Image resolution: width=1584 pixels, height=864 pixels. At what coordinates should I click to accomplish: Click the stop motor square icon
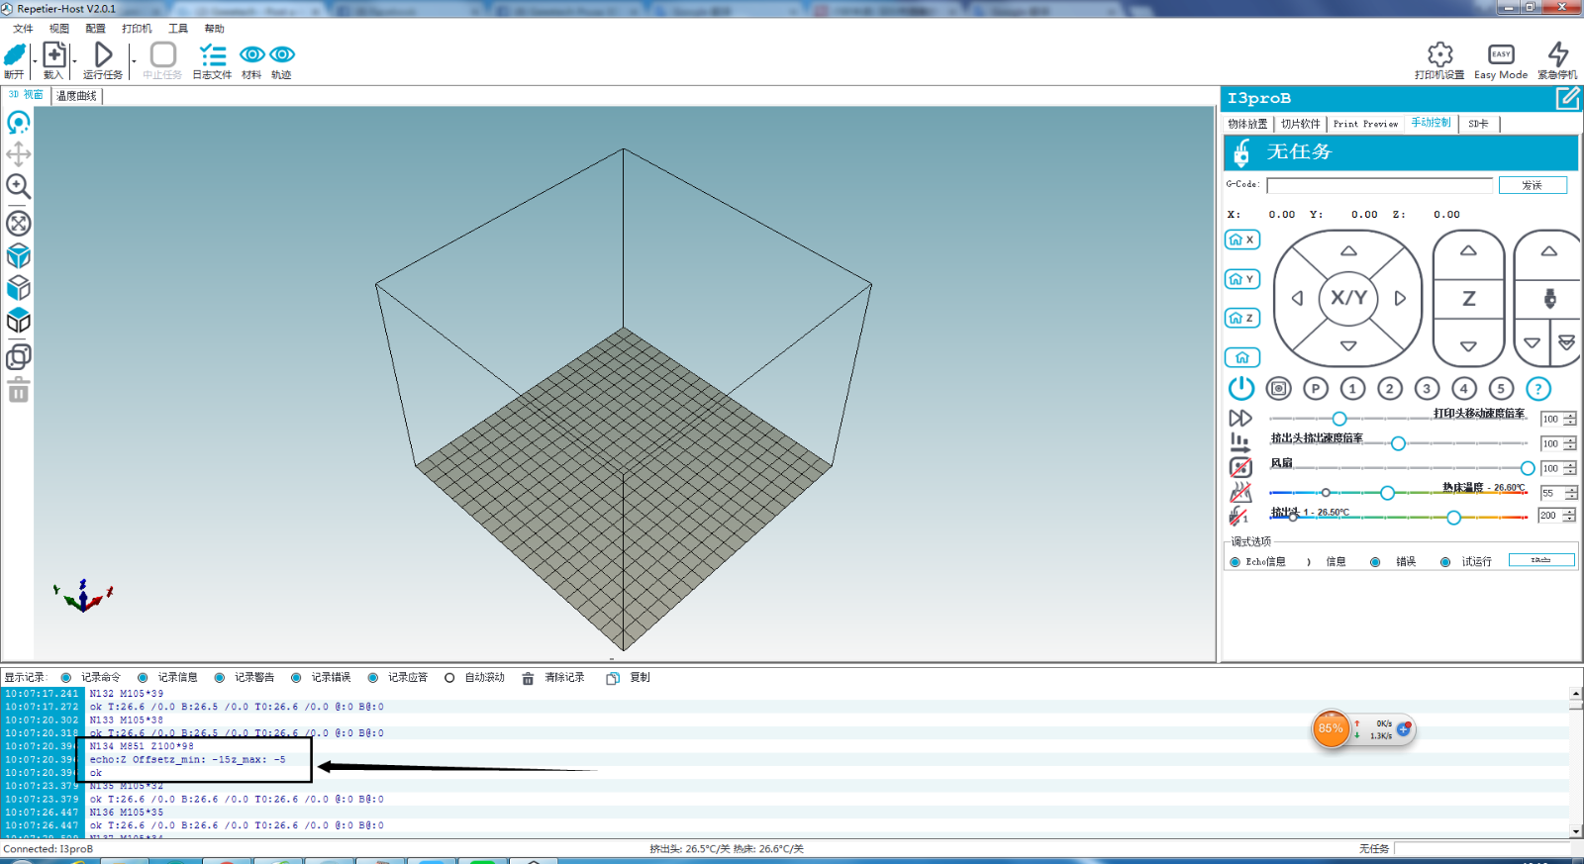point(1279,389)
